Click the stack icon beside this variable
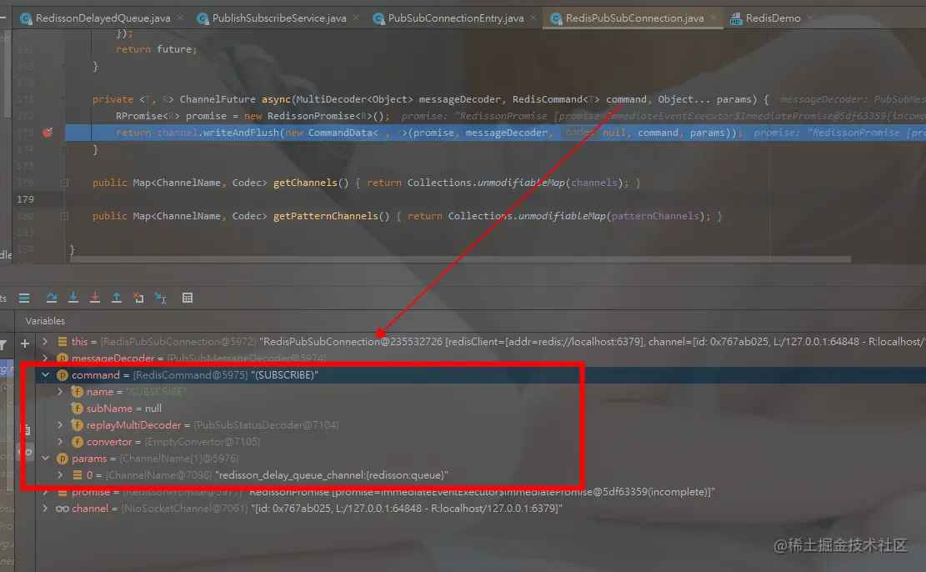926x572 pixels. [x=62, y=342]
